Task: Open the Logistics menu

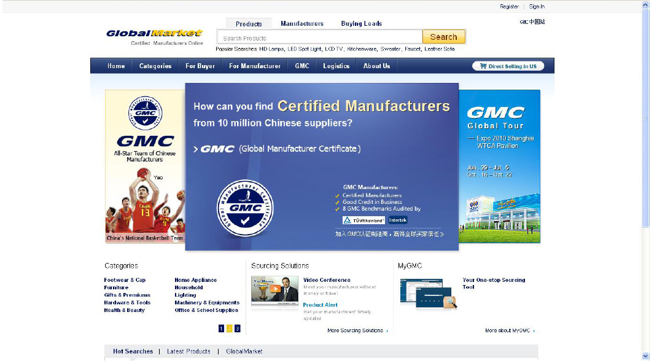Action: click(336, 66)
